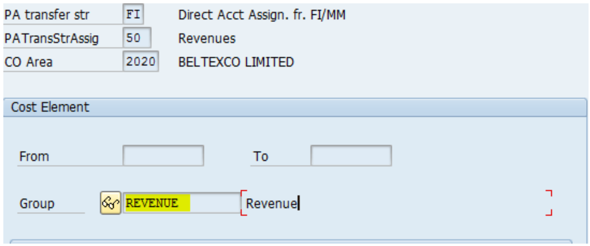Click the CO Area label
The image size is (590, 246).
28,62
